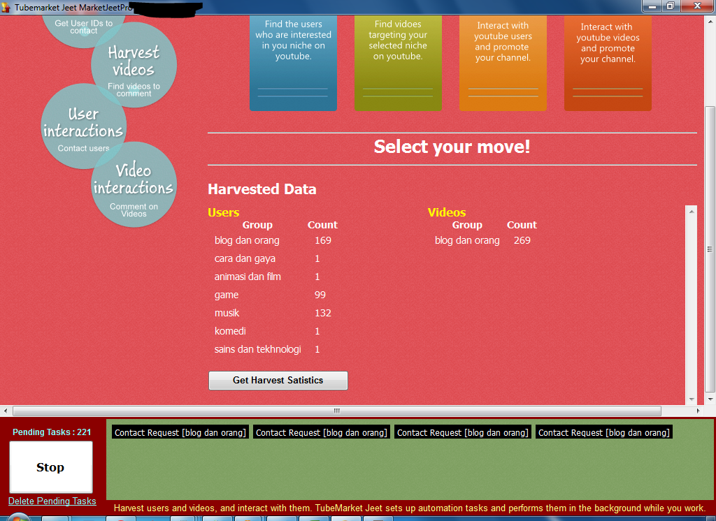
Task: Select the first Contact Request [blog dan orang] task
Action: coord(180,432)
